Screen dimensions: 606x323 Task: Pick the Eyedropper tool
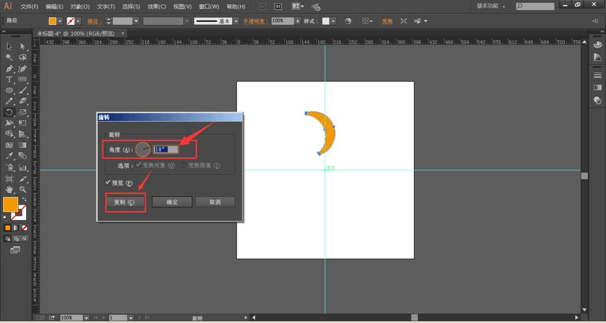coord(10,156)
